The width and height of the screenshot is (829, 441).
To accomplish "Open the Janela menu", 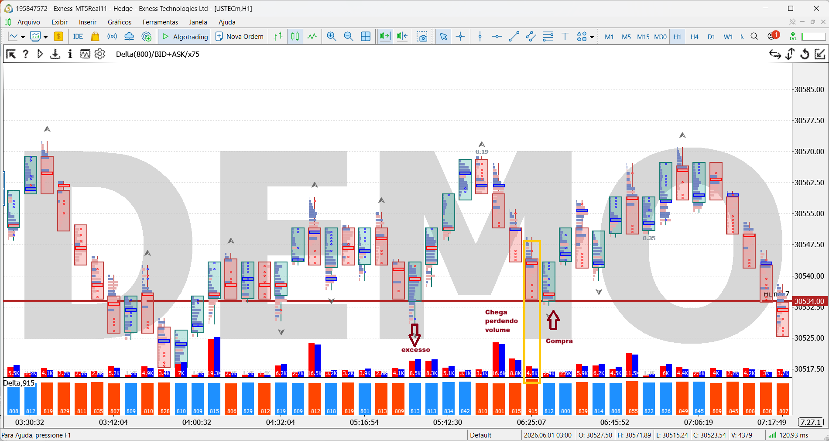I will click(198, 22).
